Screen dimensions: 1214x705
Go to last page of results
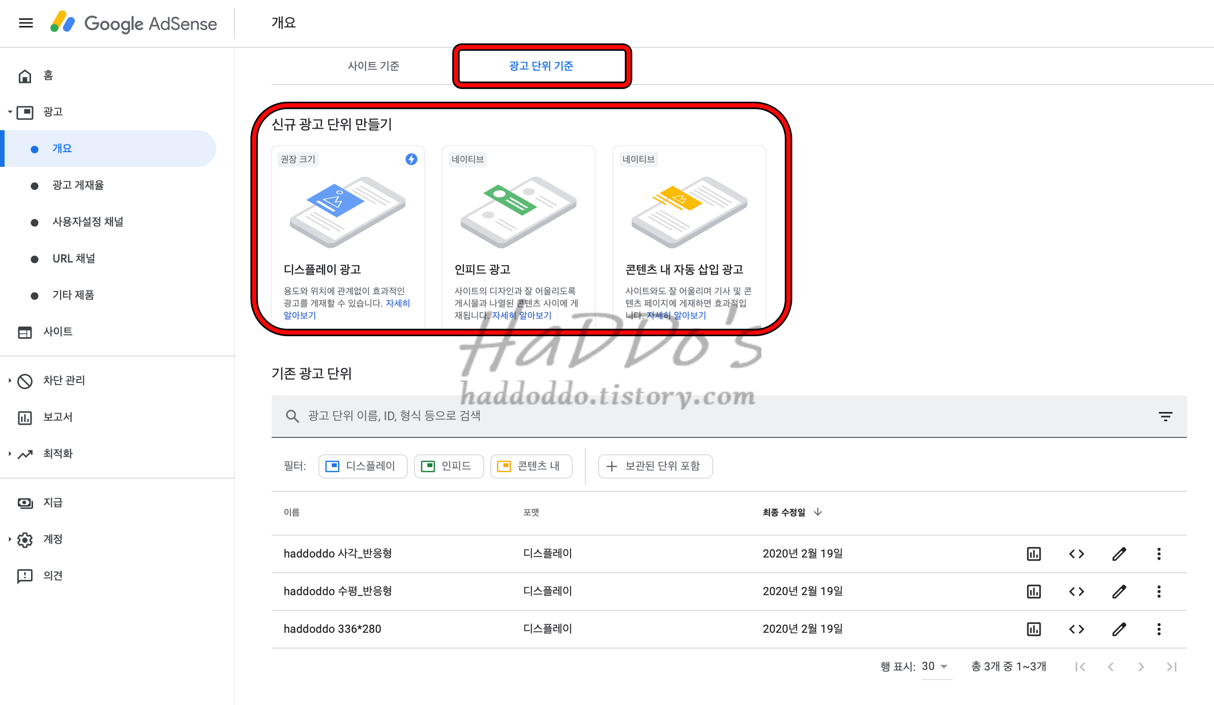tap(1172, 667)
